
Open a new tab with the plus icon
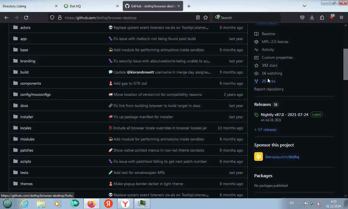tap(189, 6)
